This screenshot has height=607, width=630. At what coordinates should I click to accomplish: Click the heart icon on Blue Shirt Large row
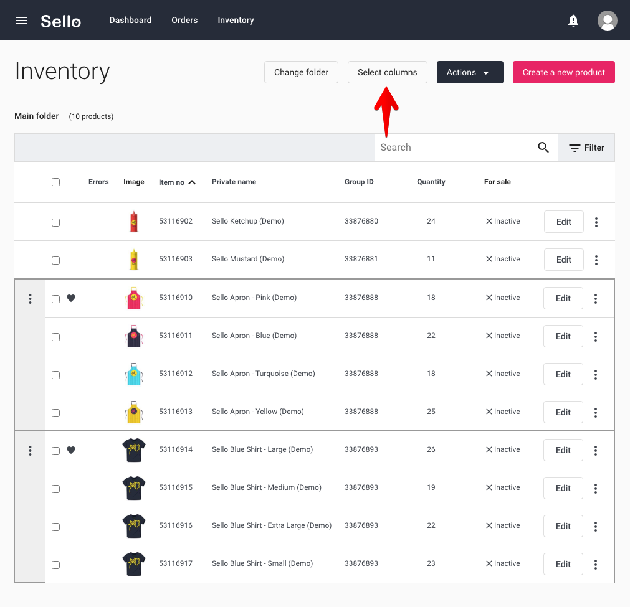point(71,450)
